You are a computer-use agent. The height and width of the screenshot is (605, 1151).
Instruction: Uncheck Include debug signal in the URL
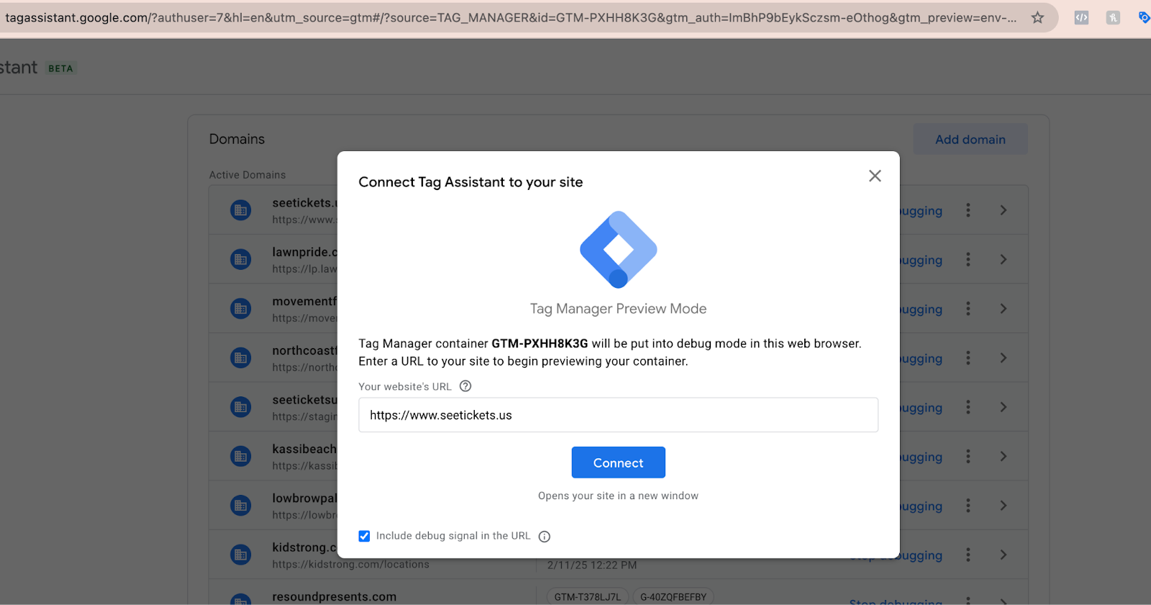364,536
